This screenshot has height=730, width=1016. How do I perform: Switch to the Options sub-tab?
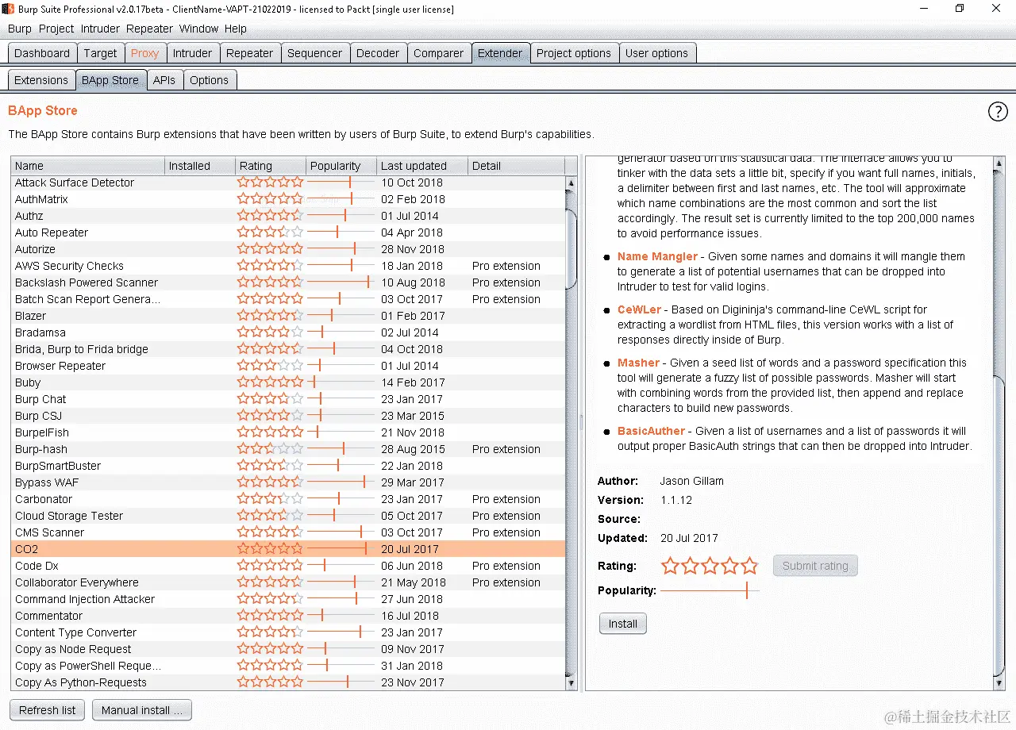tap(210, 80)
